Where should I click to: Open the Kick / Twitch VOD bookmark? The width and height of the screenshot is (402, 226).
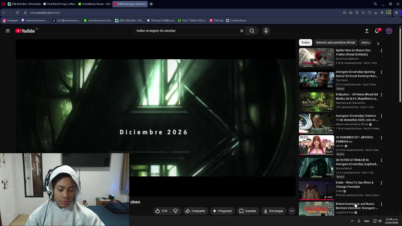[x=192, y=20]
